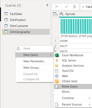Choose New Parameter... from context menu
Screen dimensions: 92x108
coord(34,61)
